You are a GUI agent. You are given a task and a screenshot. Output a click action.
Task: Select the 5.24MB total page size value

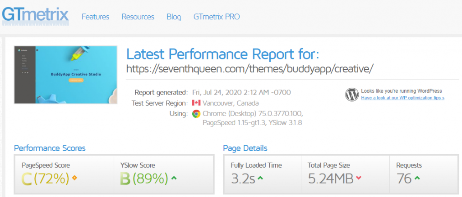[331, 179]
